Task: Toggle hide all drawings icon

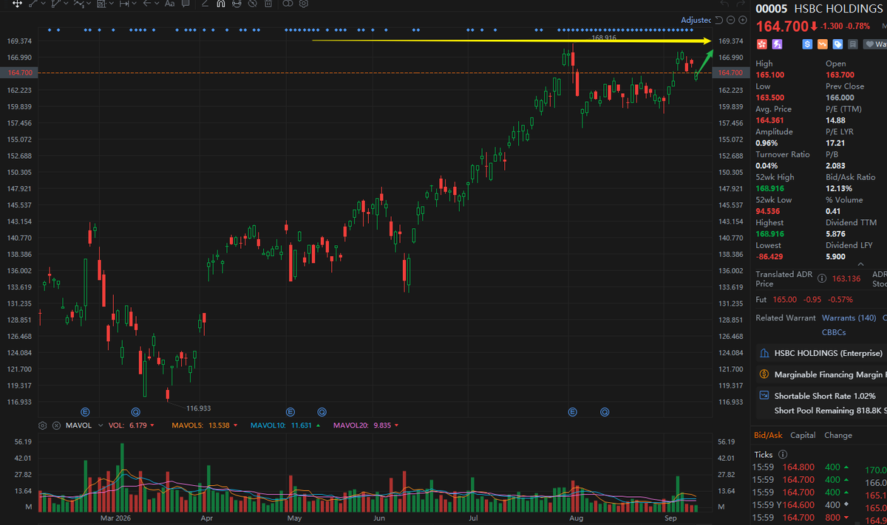Action: coord(253,4)
